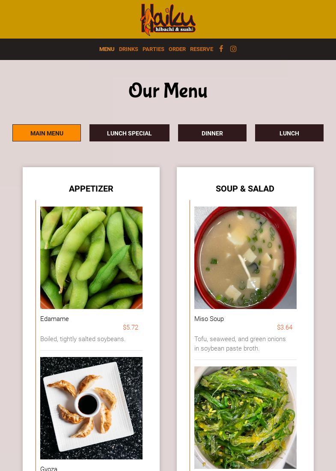This screenshot has height=471, width=336.
Task: Select the Miso Soup item name
Action: [209, 319]
